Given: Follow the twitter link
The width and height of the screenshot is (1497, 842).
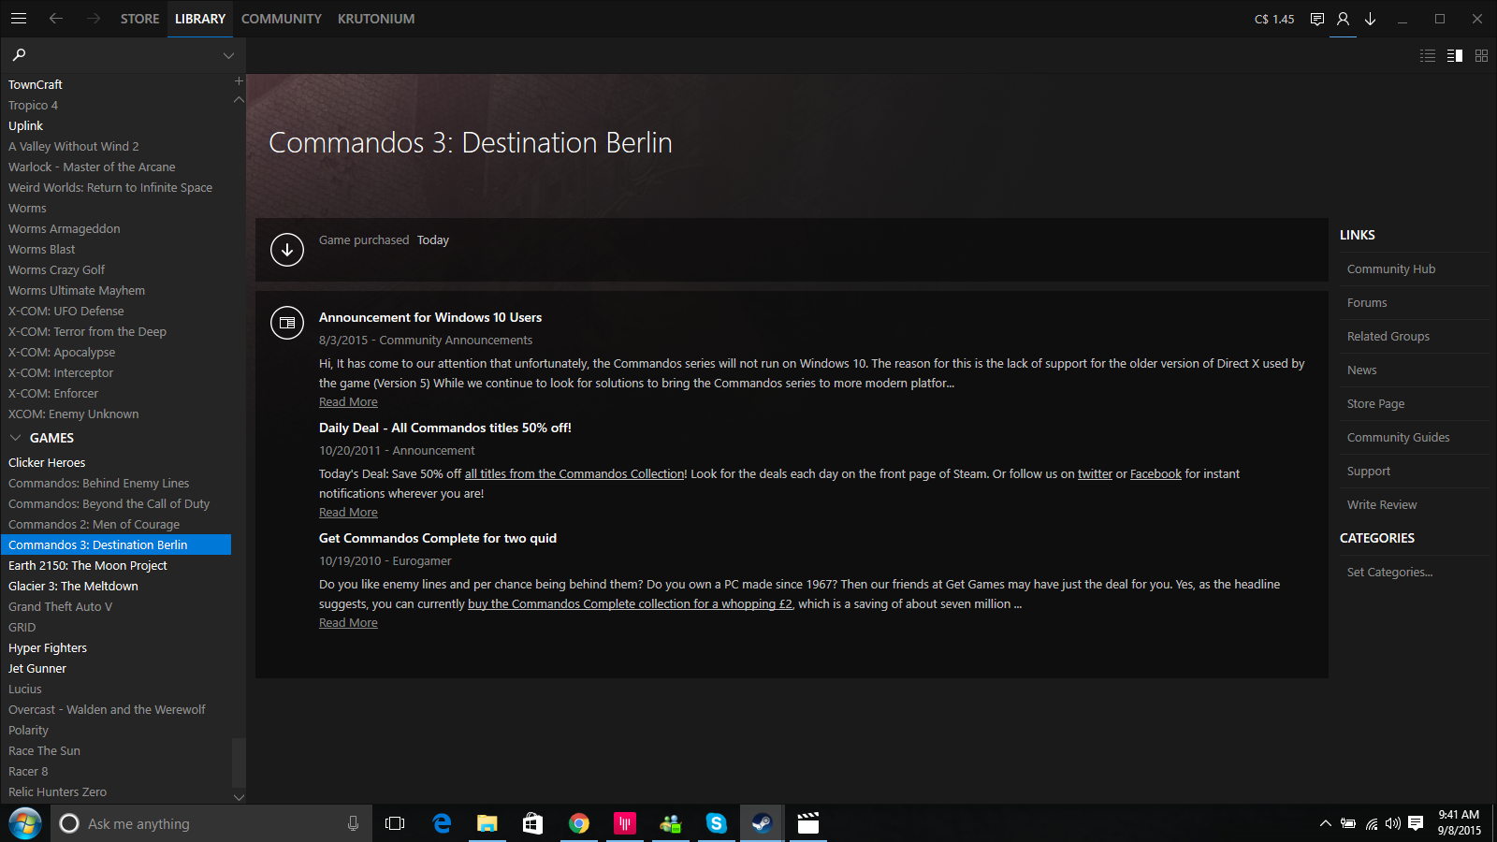Looking at the screenshot, I should 1095,474.
